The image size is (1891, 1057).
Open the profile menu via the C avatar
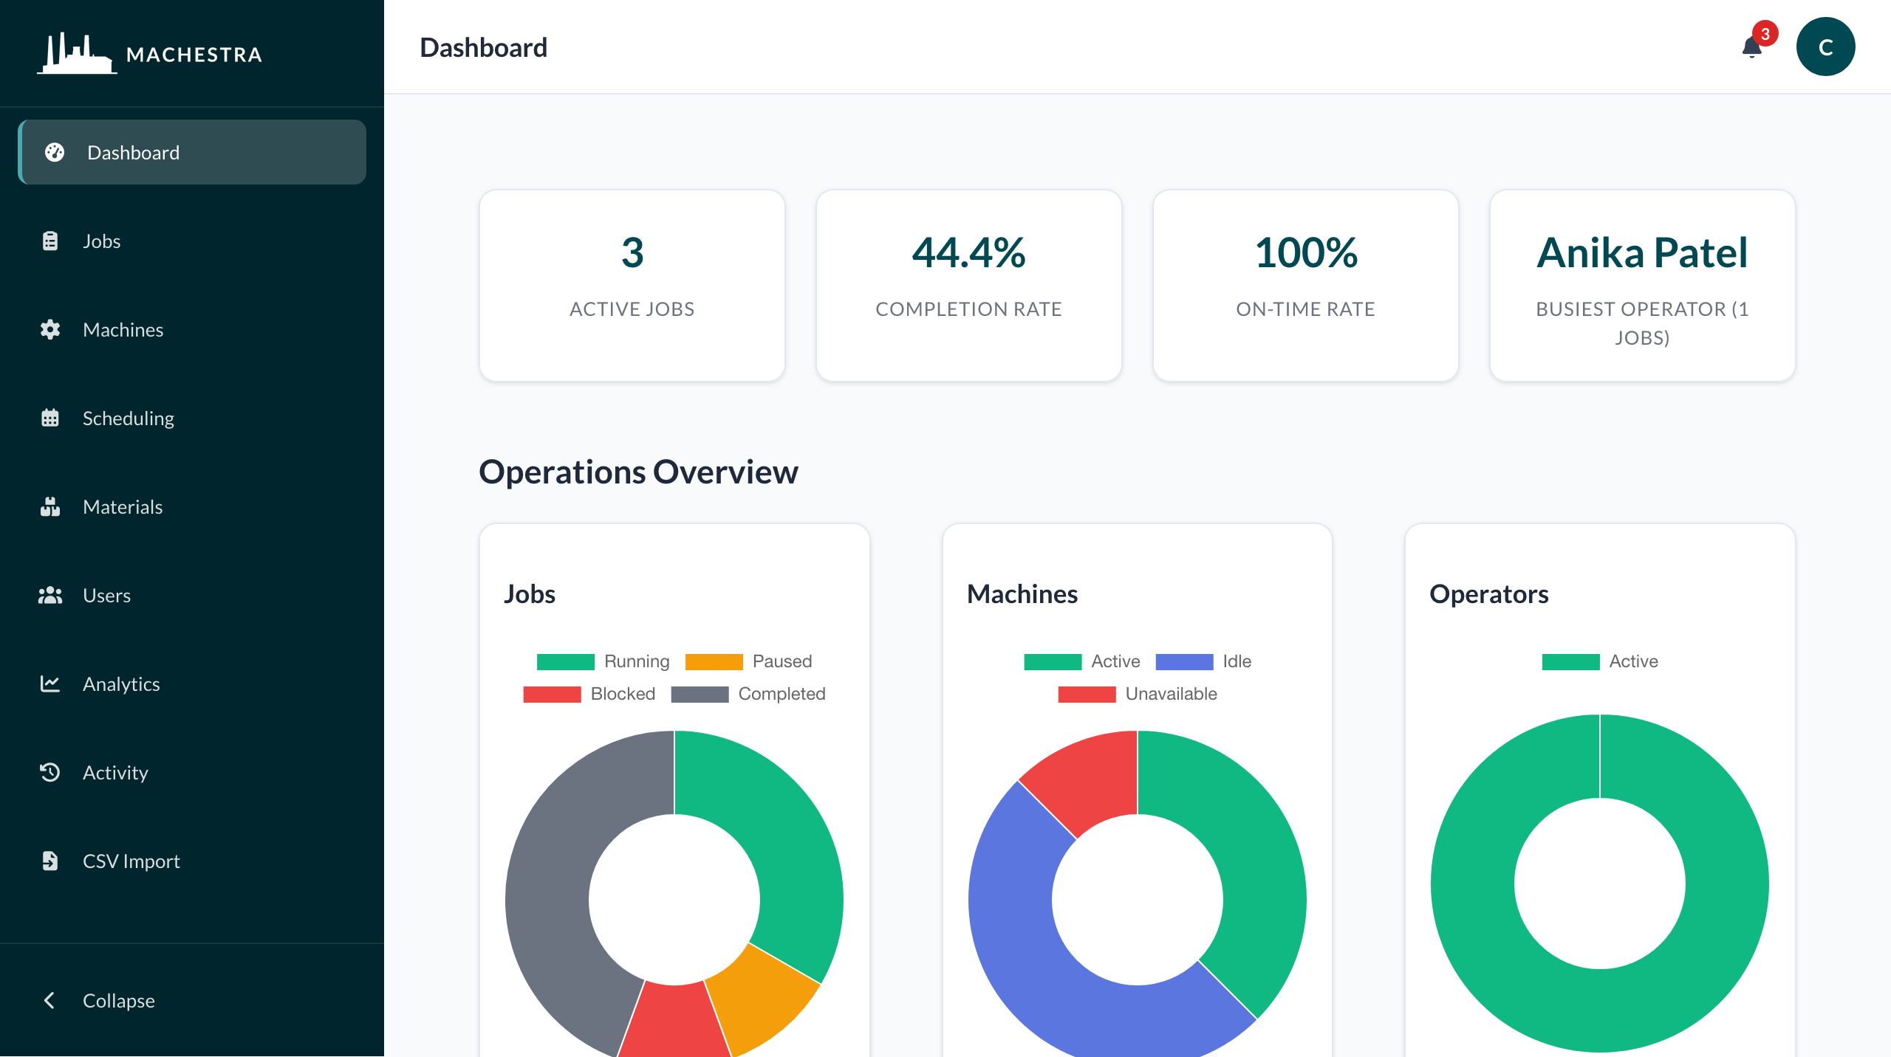click(x=1825, y=47)
